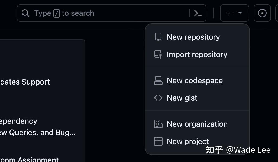Open the slash shortcut in search field
This screenshot has width=278, height=162.
pyautogui.click(x=56, y=13)
